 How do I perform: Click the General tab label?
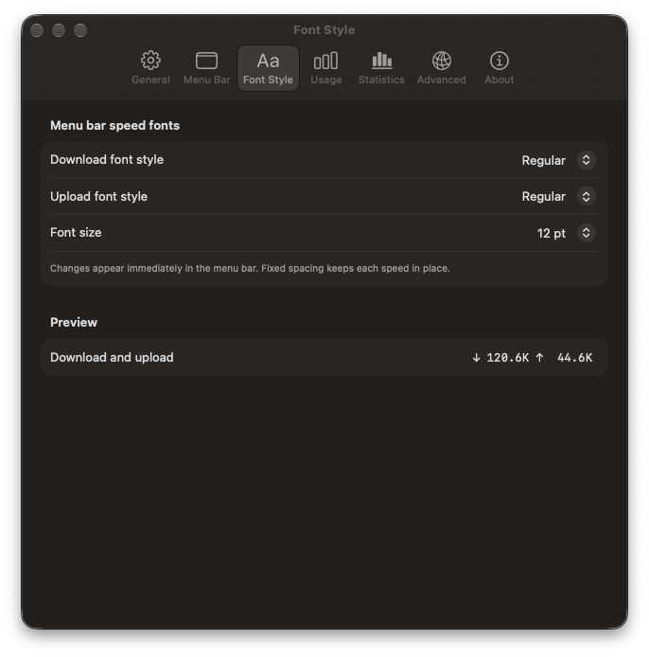150,80
